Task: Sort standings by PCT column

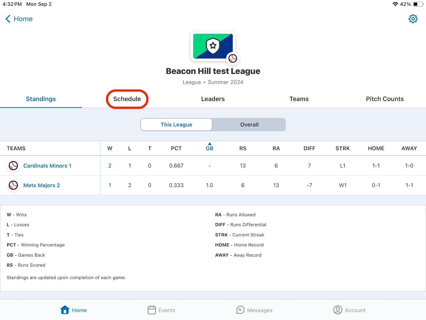Action: [x=176, y=148]
